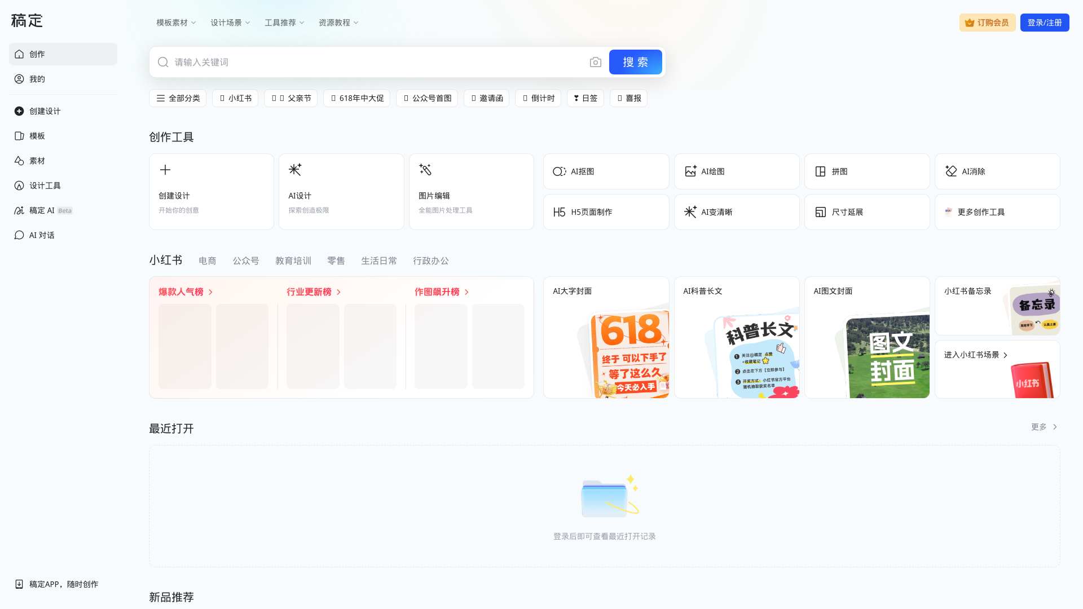Expand the 模板素材 dropdown menu
This screenshot has width=1083, height=609.
coord(176,23)
